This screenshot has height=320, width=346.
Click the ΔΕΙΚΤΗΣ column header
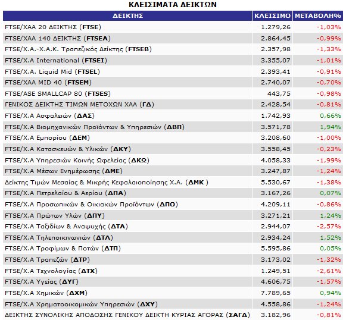(127, 16)
